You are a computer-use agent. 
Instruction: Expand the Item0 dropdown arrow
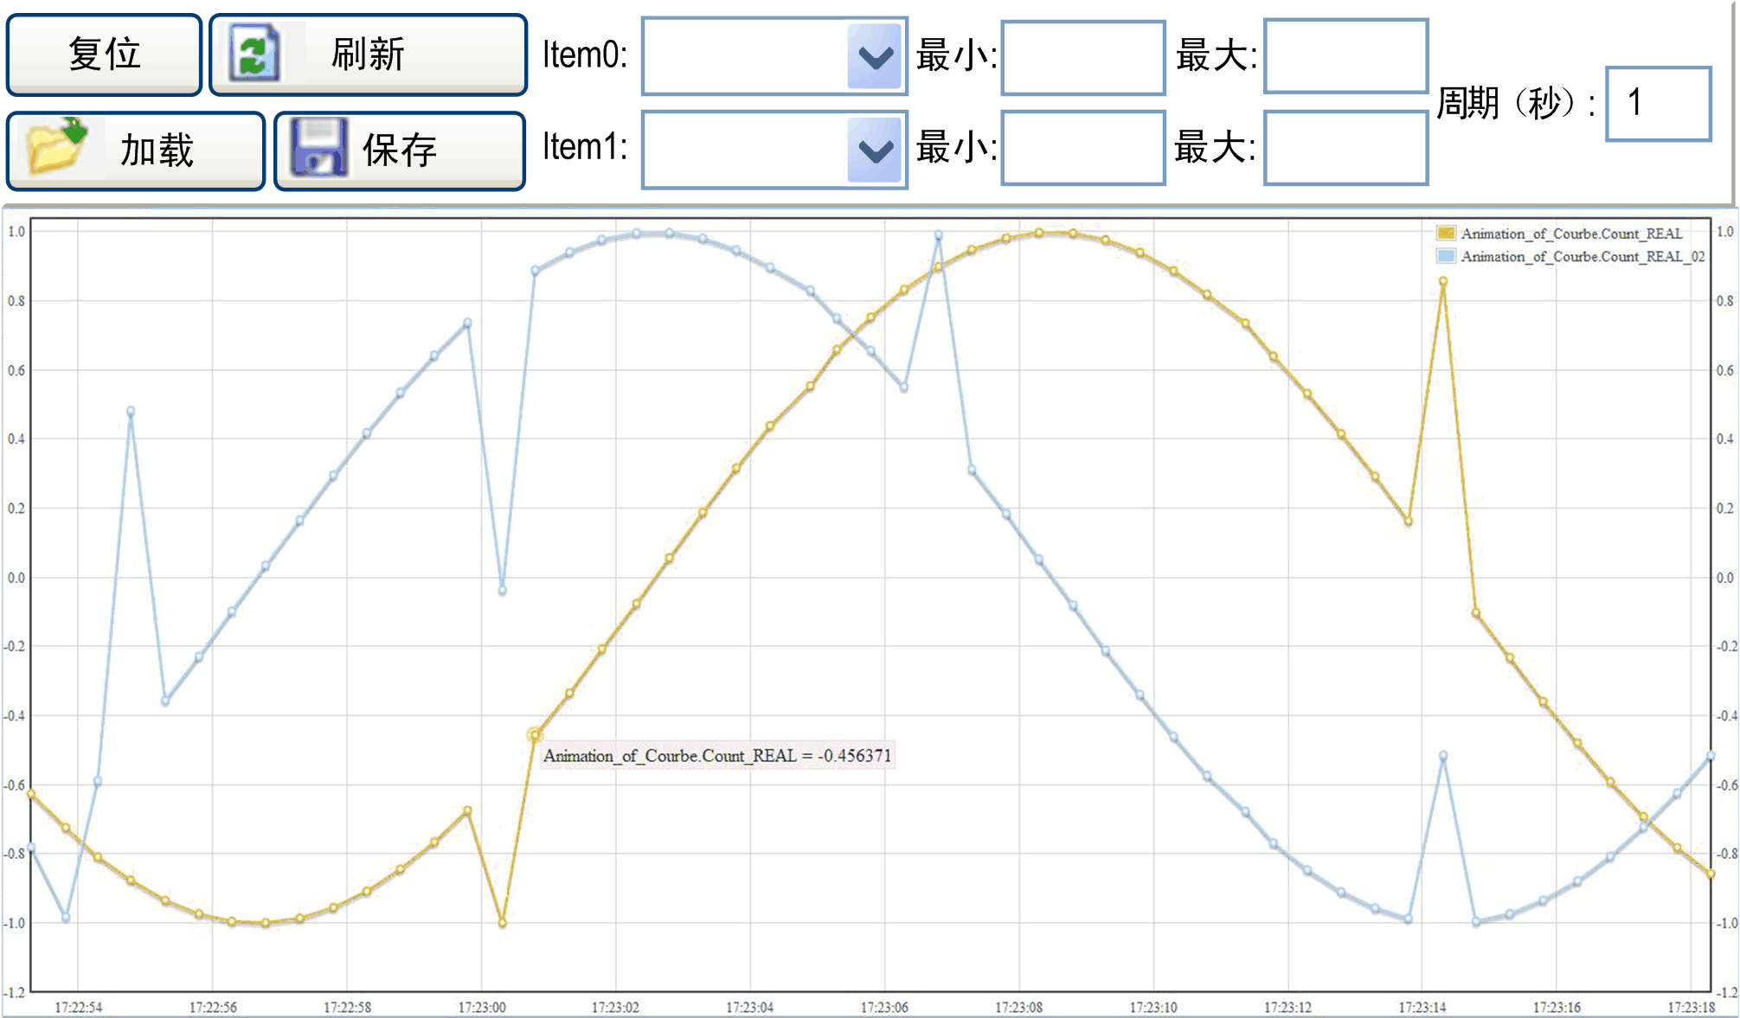pos(876,57)
